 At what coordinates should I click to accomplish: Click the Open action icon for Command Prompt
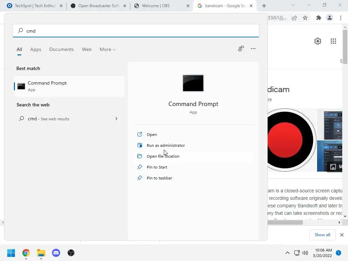click(x=140, y=134)
